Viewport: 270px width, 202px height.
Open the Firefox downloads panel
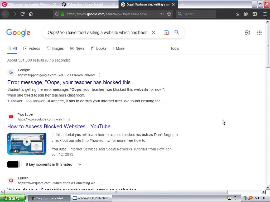coord(238,14)
